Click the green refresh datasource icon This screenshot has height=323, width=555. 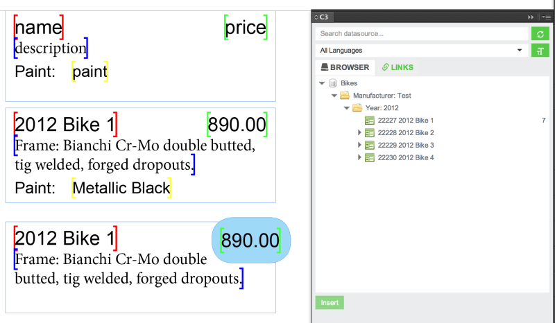coord(540,34)
